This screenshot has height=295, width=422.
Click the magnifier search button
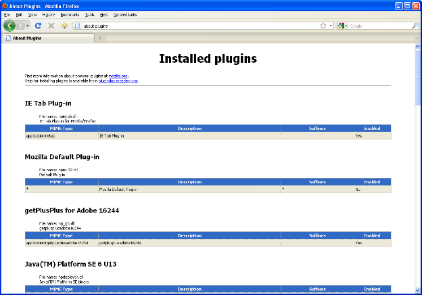point(415,26)
